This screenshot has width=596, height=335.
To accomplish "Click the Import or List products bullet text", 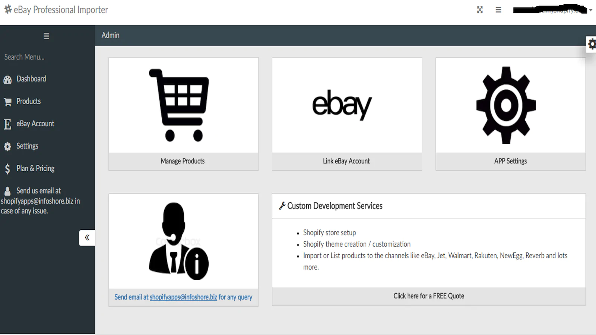I will pos(435,261).
